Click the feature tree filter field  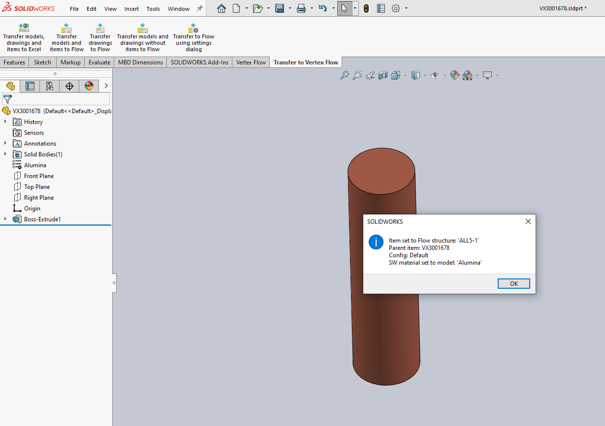[59, 99]
